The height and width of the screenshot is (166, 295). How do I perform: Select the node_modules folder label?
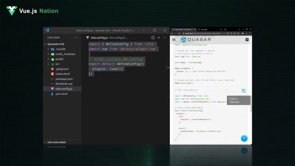point(65,54)
